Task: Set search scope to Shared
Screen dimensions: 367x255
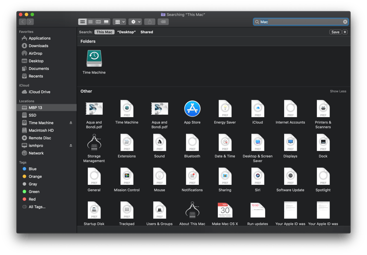Action: 147,32
